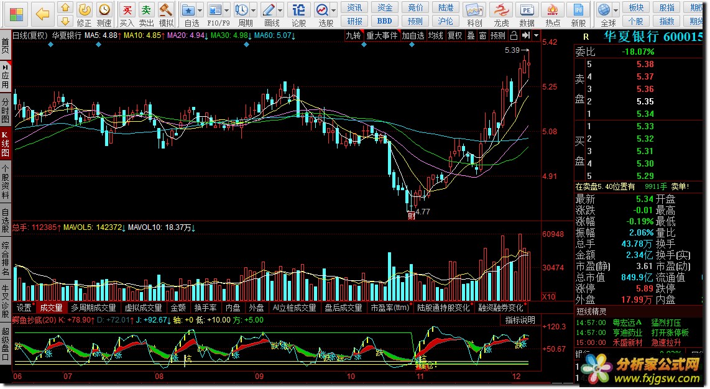Click the blue diamond event marker under 加自选
The height and width of the screenshot is (389, 710).
click(412, 44)
